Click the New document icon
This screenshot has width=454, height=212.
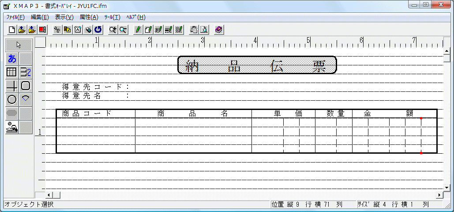[12, 29]
